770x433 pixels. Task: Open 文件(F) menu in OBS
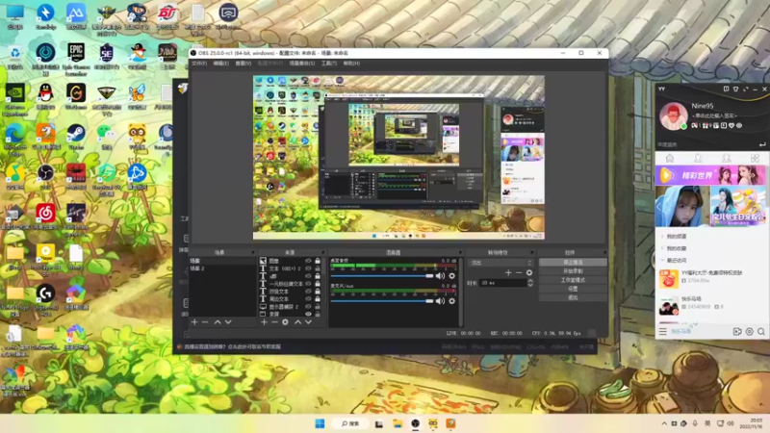pyautogui.click(x=199, y=64)
